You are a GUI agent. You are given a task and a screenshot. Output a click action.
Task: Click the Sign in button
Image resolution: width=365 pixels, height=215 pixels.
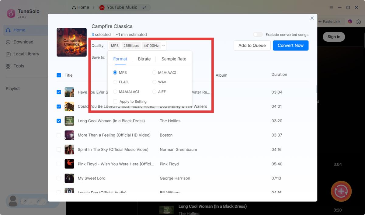click(x=334, y=37)
